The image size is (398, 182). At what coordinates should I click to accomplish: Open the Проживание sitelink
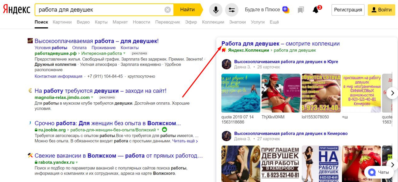pos(104,48)
